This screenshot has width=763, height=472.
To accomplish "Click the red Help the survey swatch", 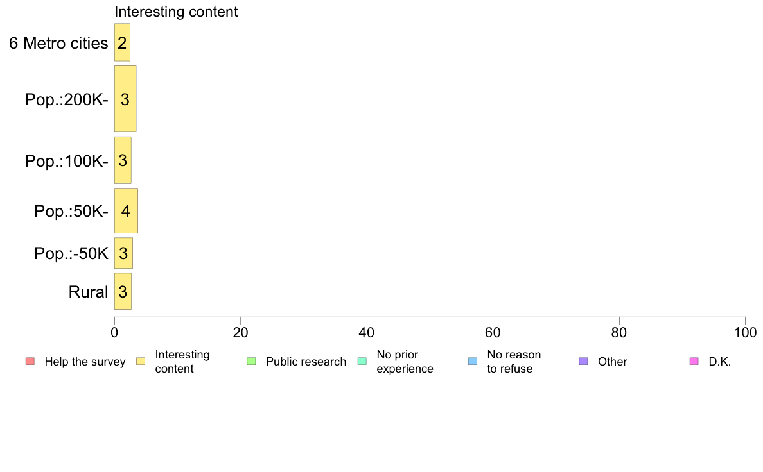I will point(30,361).
